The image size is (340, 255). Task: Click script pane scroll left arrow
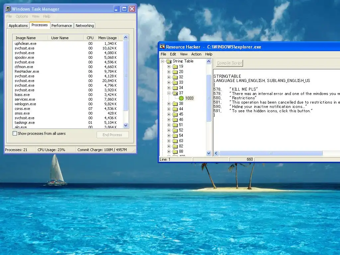[216, 153]
